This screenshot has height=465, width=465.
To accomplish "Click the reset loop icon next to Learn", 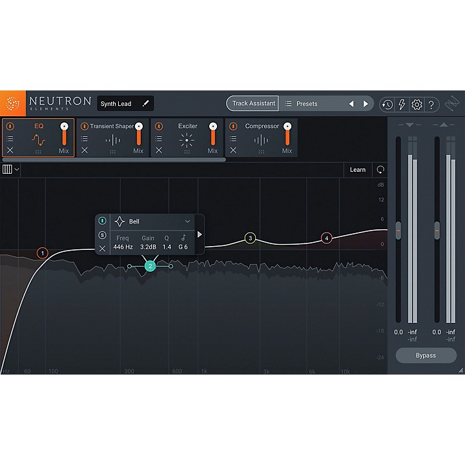I will click(x=380, y=170).
